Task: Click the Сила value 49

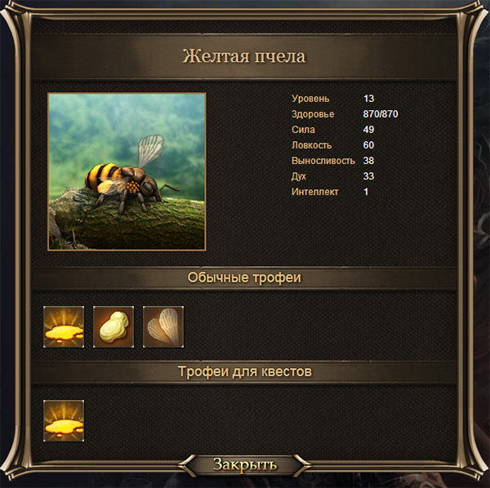Action: (x=368, y=130)
